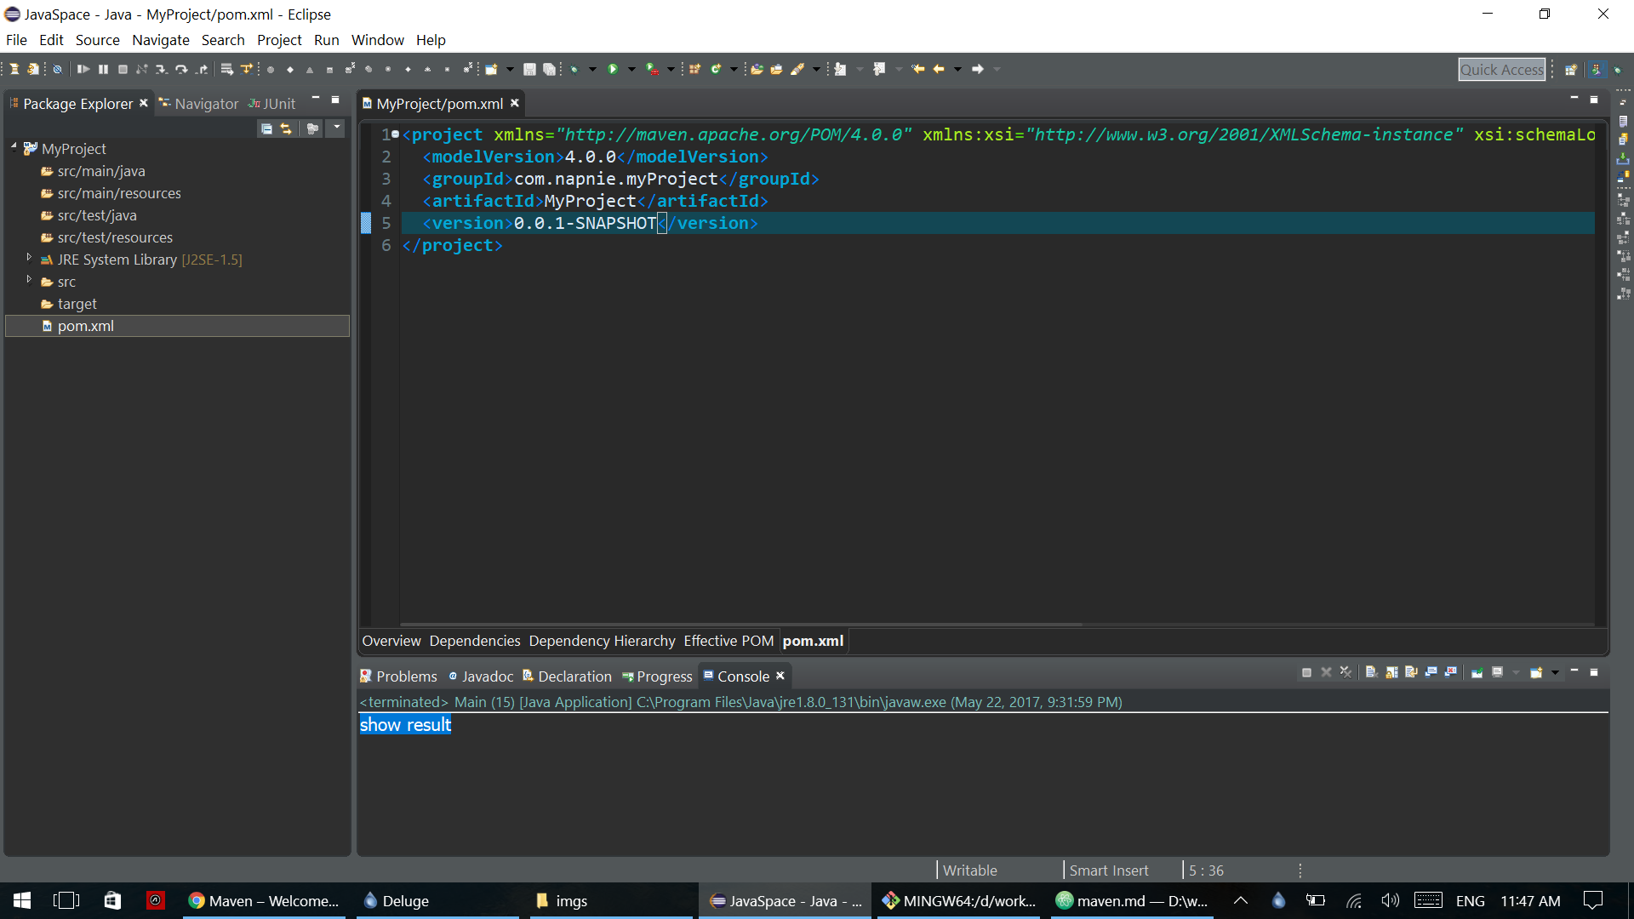Click Collapse All in Package Explorer

click(266, 128)
